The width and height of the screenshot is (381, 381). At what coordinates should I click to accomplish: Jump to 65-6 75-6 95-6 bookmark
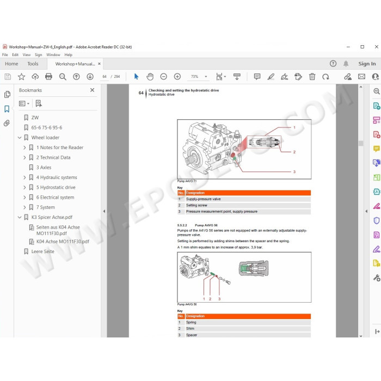pyautogui.click(x=47, y=127)
